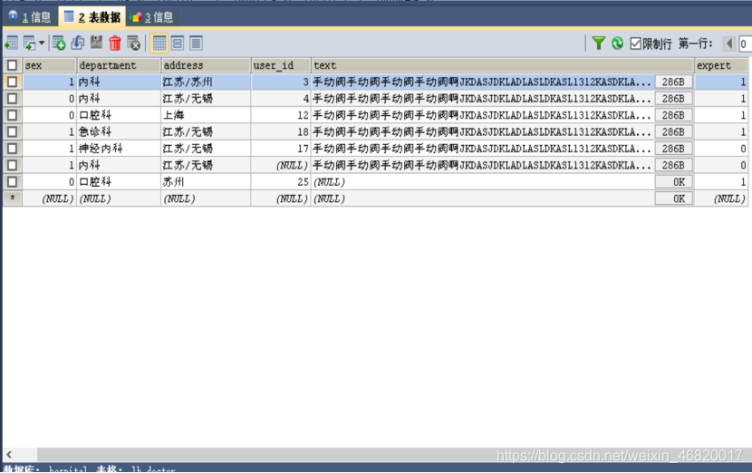
Task: Check the row with user_id 4
Action: 13,99
